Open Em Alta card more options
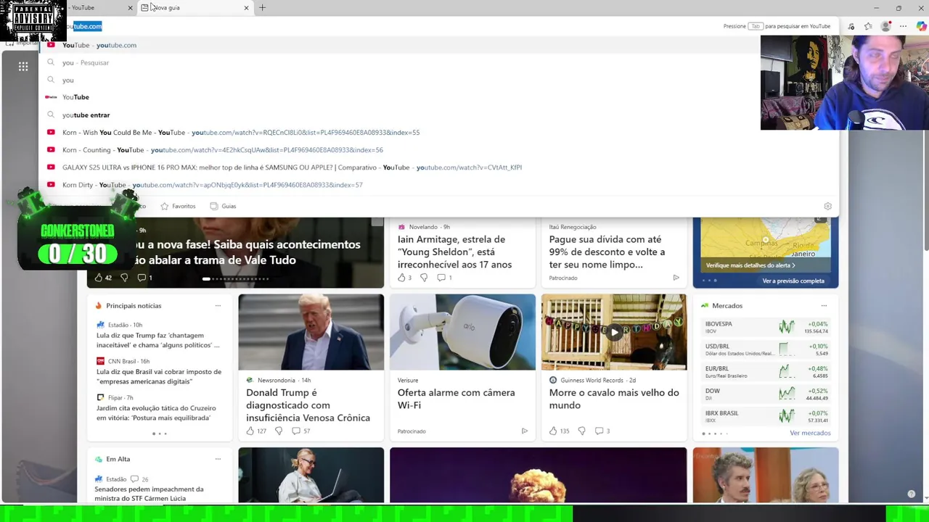The image size is (929, 522). click(218, 459)
